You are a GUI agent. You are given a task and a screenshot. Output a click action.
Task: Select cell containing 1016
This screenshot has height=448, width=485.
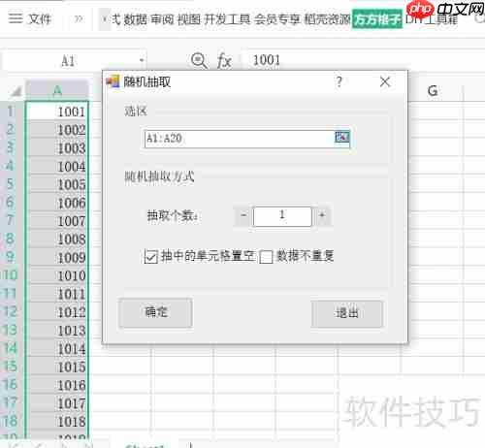coord(57,385)
